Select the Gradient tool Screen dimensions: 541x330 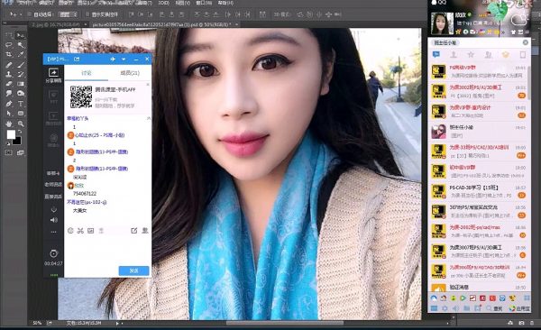(x=21, y=84)
